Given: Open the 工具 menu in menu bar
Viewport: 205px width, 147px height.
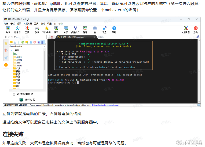Looking at the screenshot, I should [x=36, y=24].
